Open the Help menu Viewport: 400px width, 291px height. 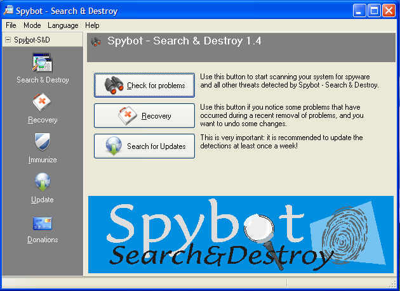point(92,25)
